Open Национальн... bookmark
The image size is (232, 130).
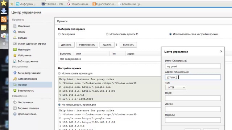click(x=78, y=4)
